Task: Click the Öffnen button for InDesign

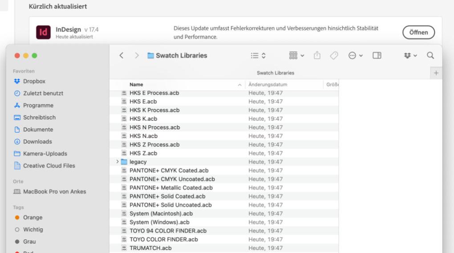Action: 418,33
